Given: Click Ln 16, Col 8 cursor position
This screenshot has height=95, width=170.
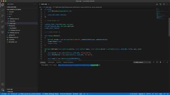Looking at the screenshot, I should pyautogui.click(x=133, y=94).
